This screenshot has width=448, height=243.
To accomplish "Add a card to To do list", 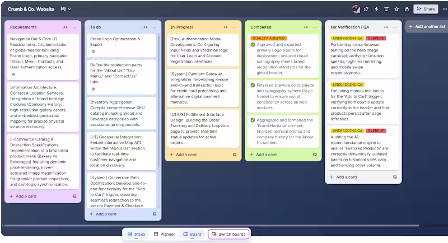I will pyautogui.click(x=103, y=214).
